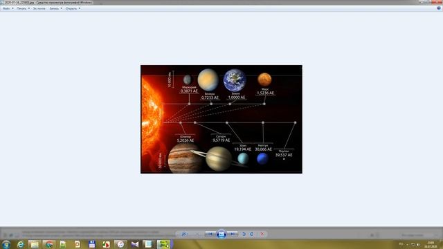Open the blue floppy disk taskbar app
This screenshot has width=443, height=249.
point(92,244)
